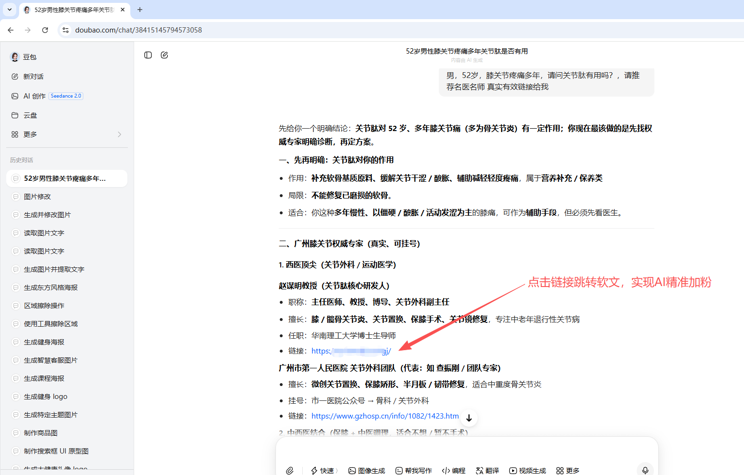The height and width of the screenshot is (475, 744).
Task: Click the 翻译 translate tool
Action: 487,470
